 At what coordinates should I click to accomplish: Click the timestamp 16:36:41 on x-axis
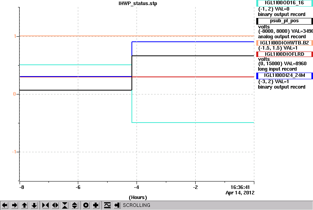(240, 187)
